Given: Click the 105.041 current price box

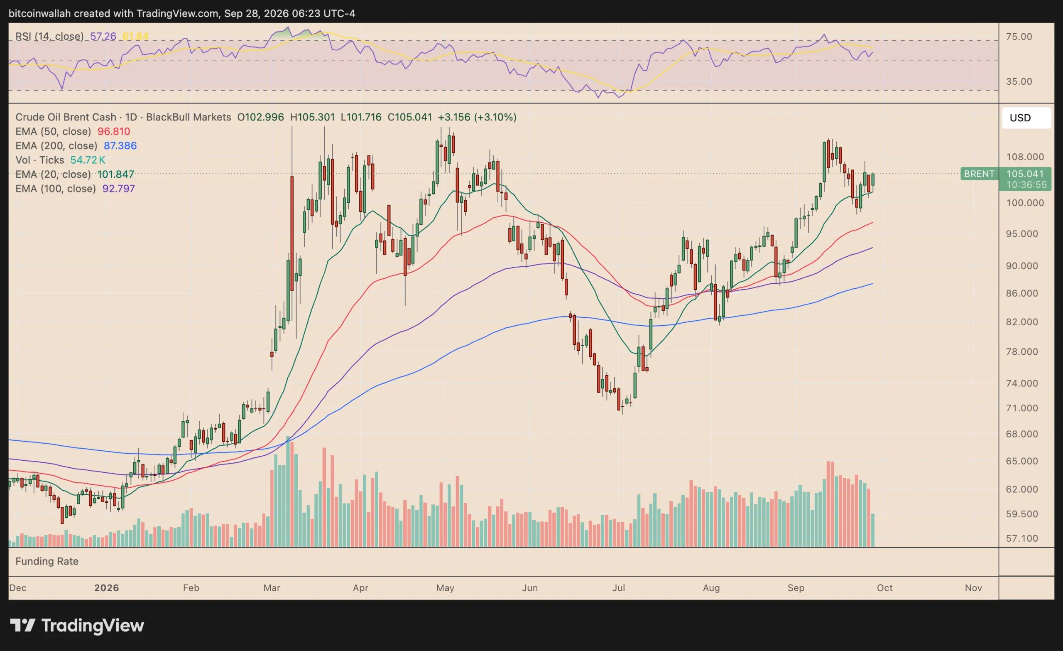Looking at the screenshot, I should (1025, 174).
